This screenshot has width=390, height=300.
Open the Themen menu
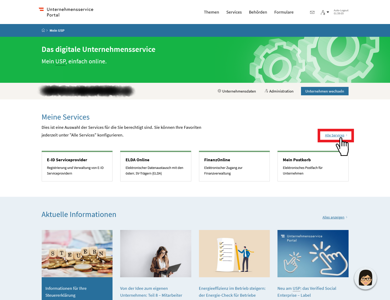tap(211, 12)
